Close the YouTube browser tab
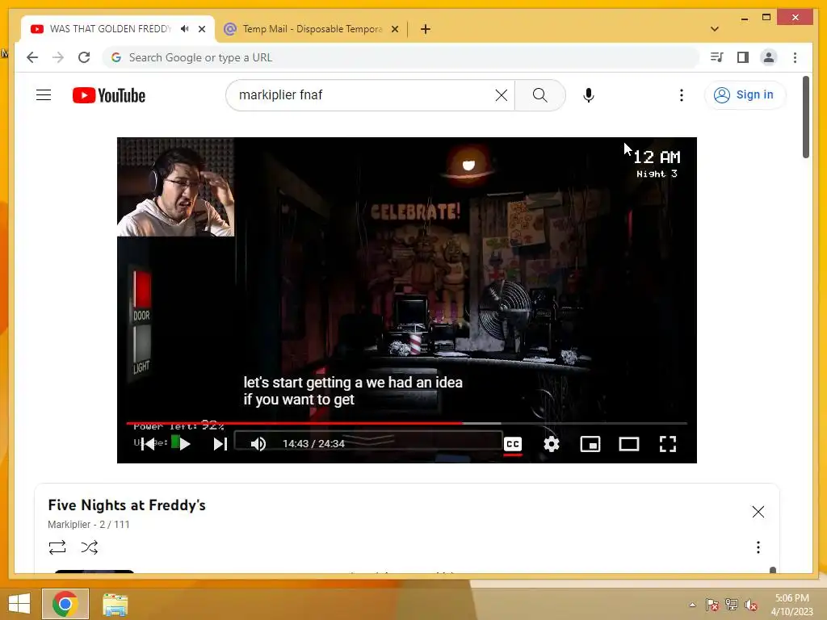 click(201, 29)
